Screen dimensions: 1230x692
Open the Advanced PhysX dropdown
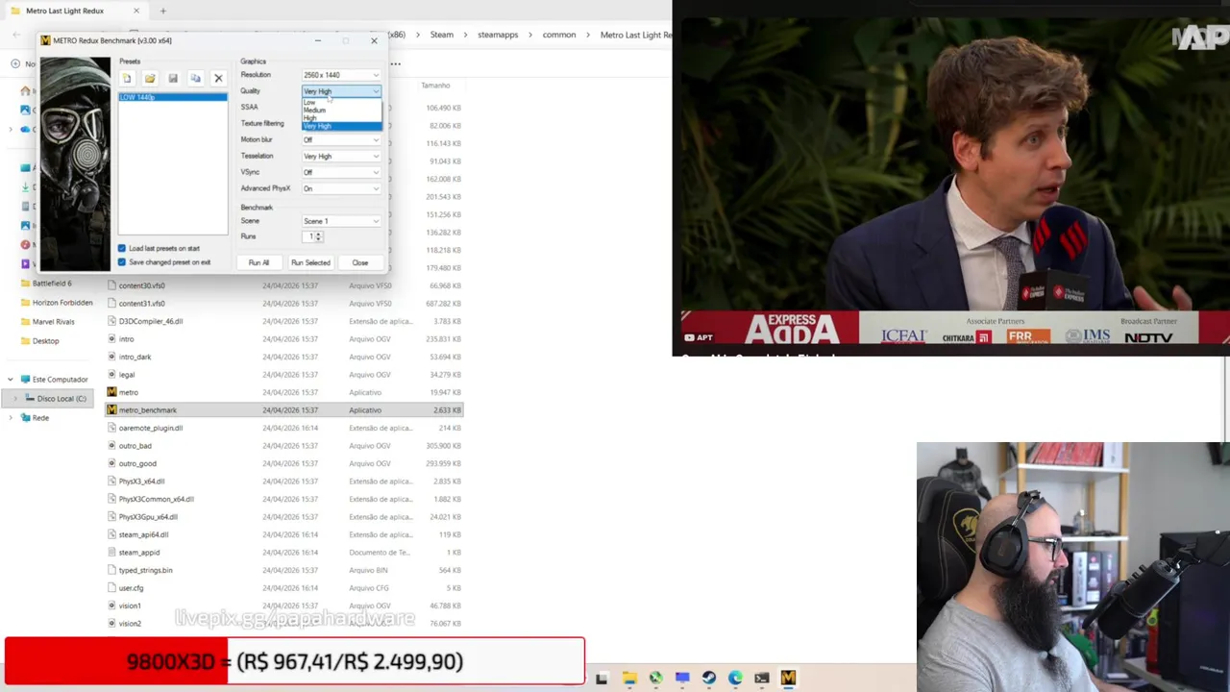(341, 188)
